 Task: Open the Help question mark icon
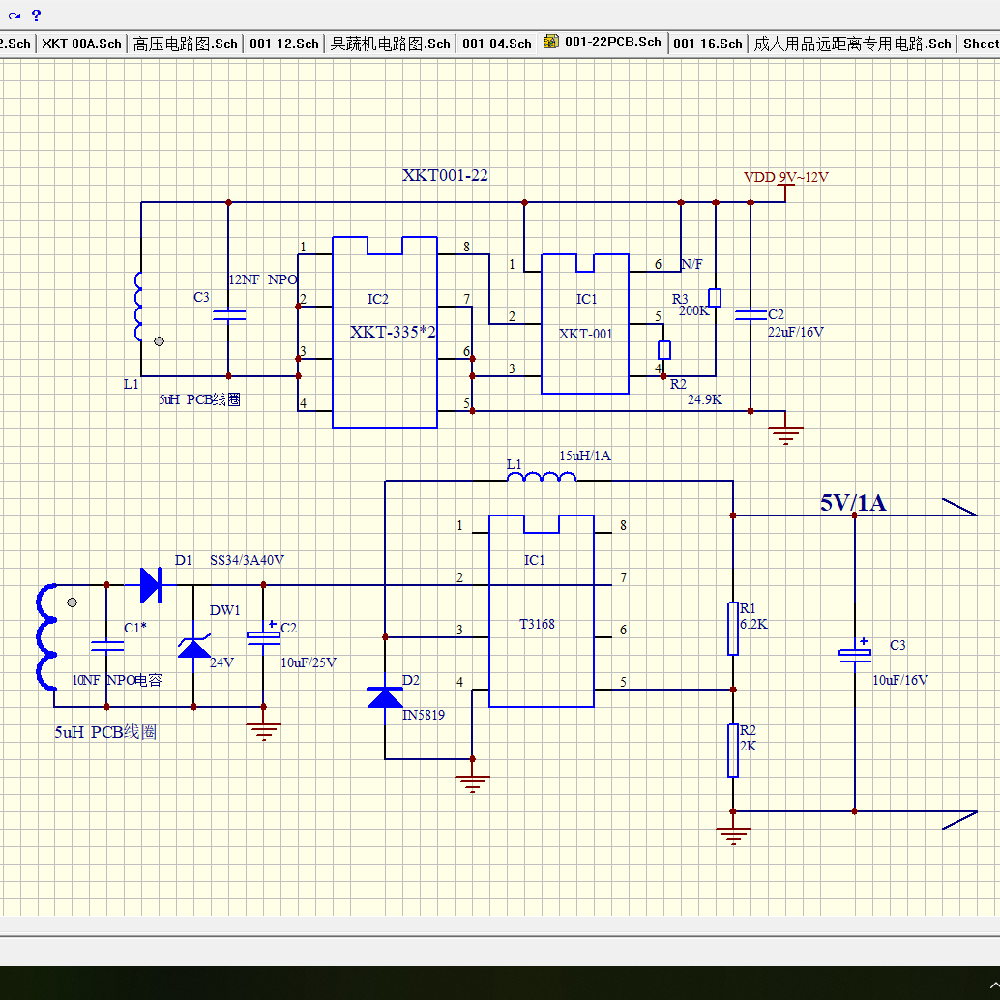37,15
